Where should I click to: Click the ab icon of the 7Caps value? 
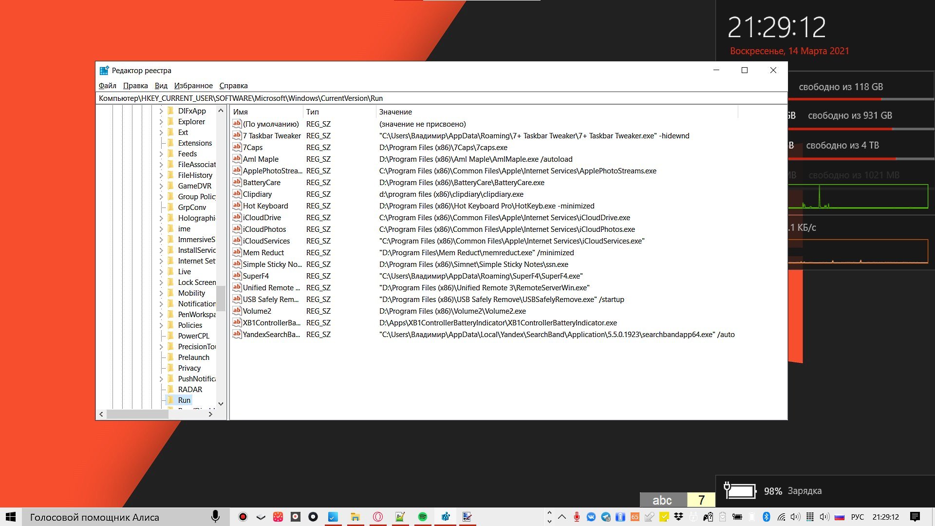click(237, 147)
